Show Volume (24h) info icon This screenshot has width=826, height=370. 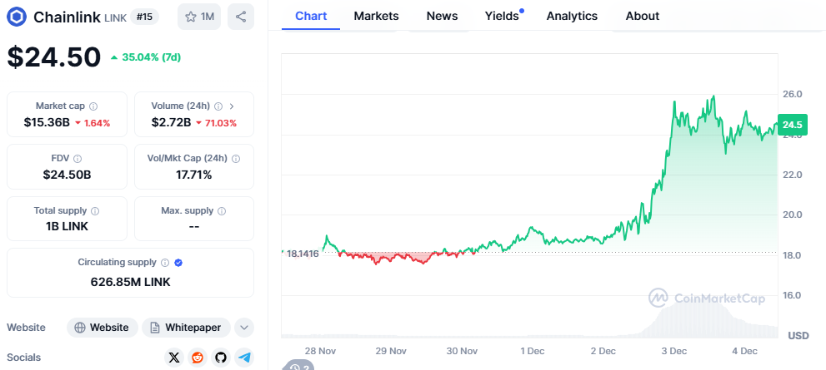coord(218,106)
